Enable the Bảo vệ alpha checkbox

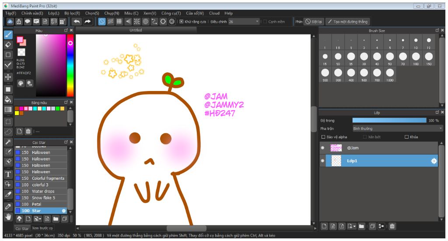(323, 137)
